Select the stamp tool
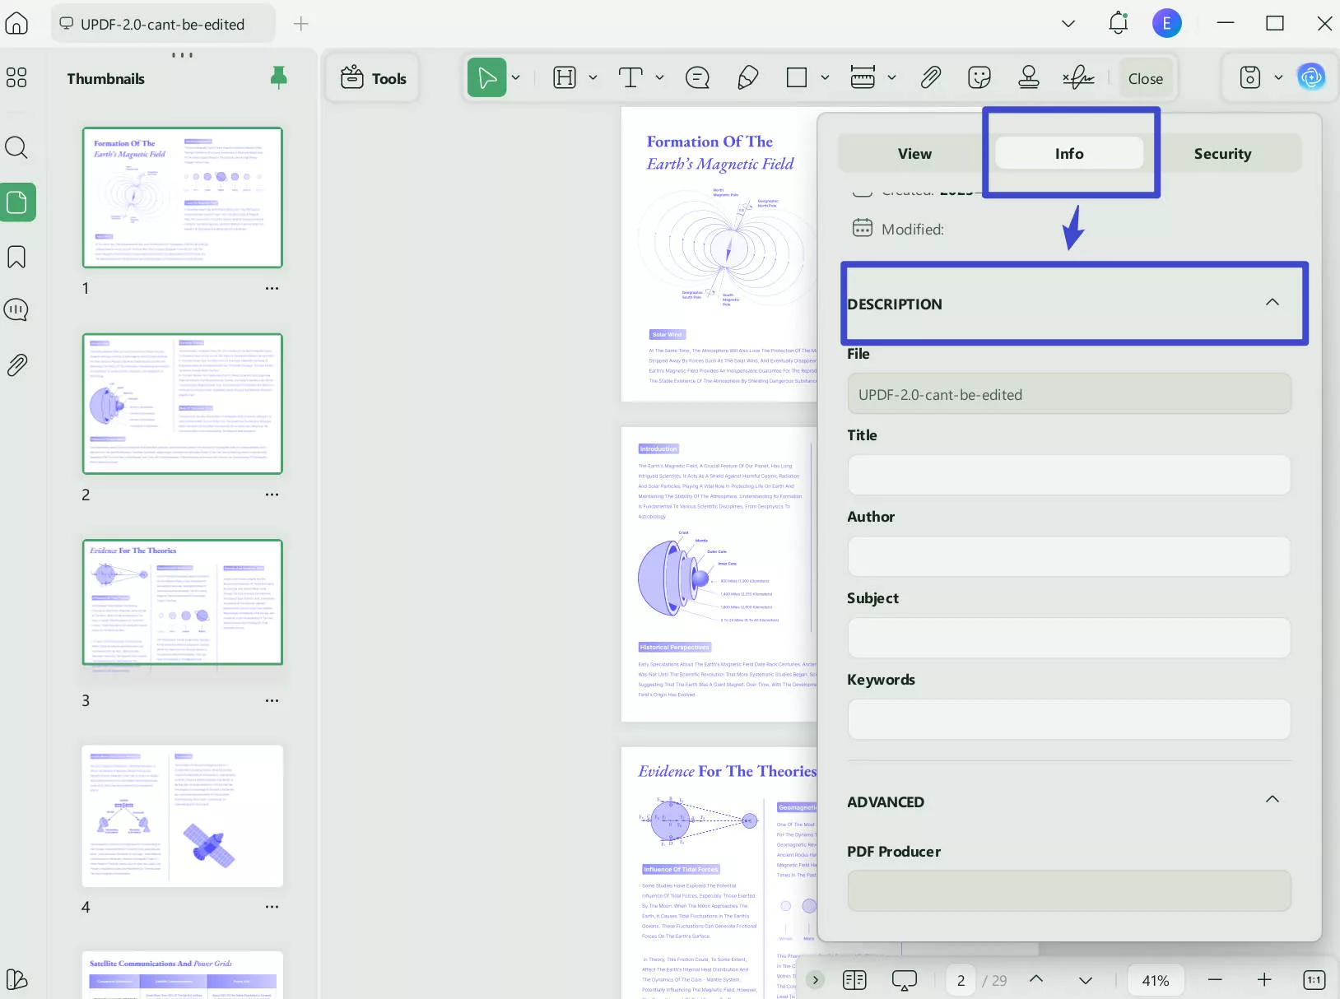 click(x=1029, y=78)
